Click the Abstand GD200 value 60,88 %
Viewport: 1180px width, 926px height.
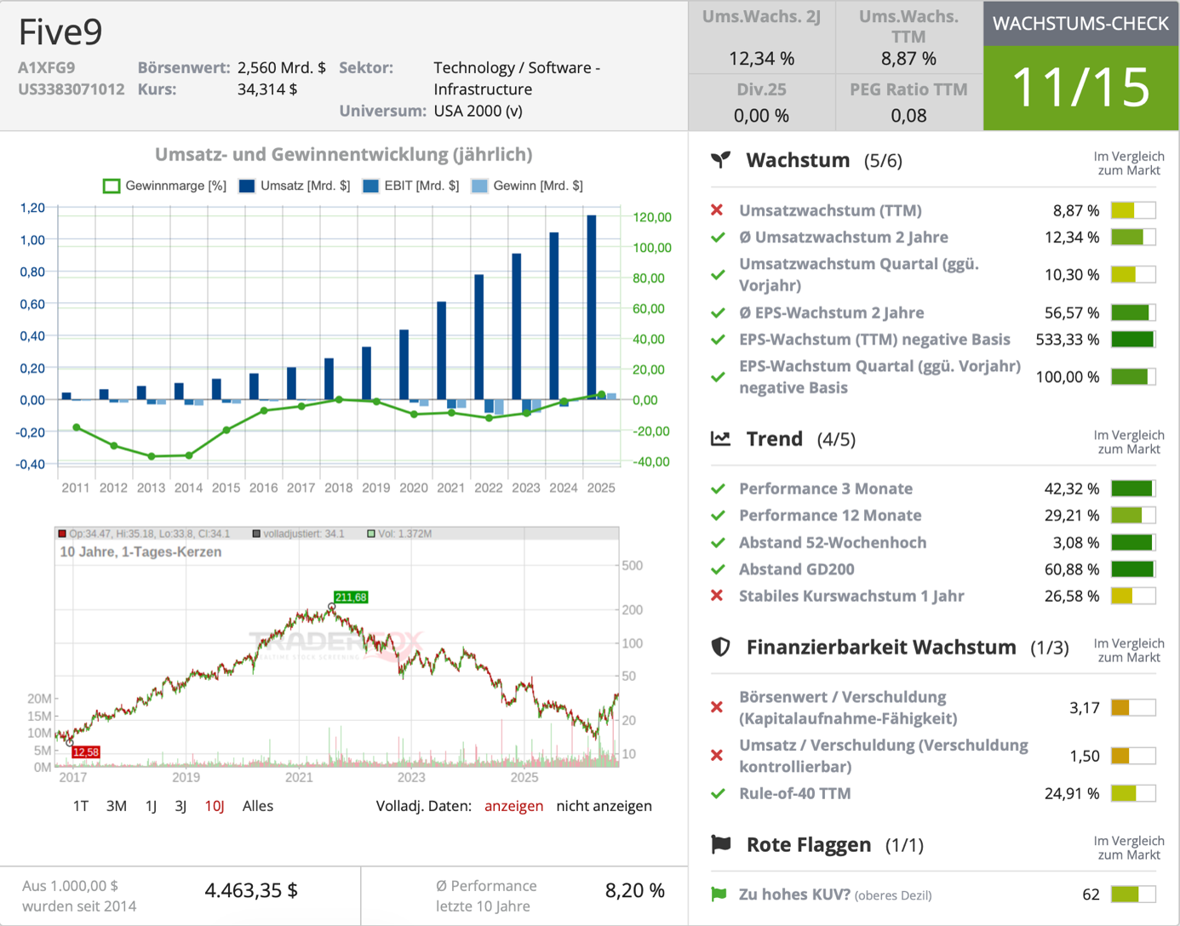point(1072,569)
